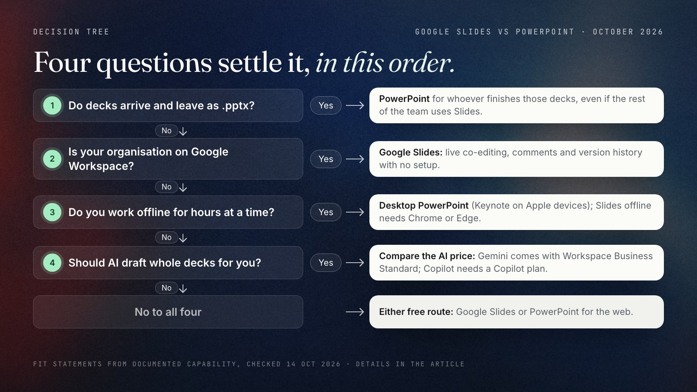Click the 'No to all four' box
The image size is (697, 392).
(168, 312)
